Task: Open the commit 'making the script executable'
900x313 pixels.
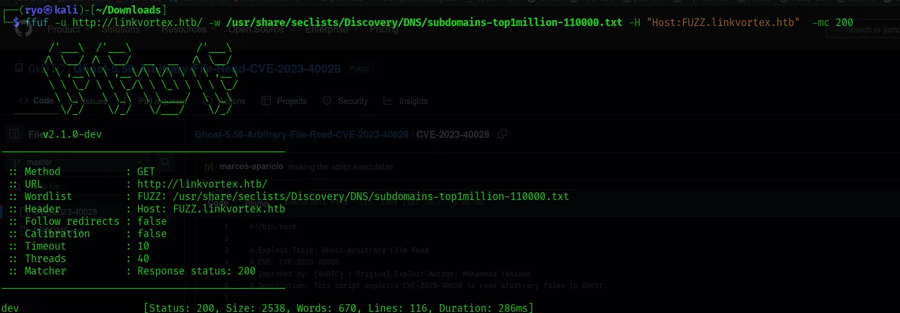Action: pyautogui.click(x=341, y=167)
